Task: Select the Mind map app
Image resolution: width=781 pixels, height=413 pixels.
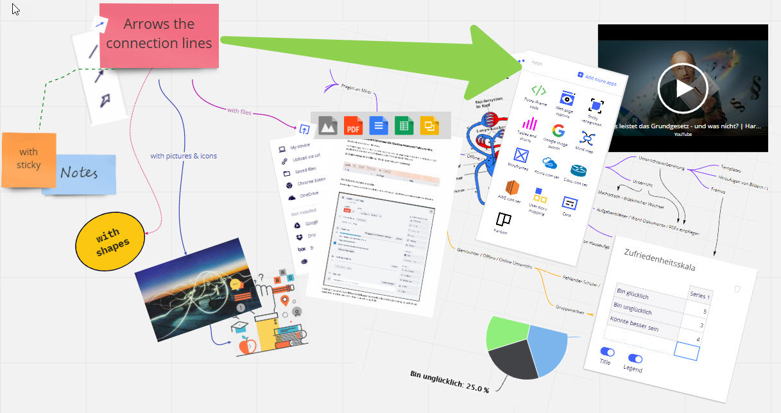Action: click(x=587, y=140)
